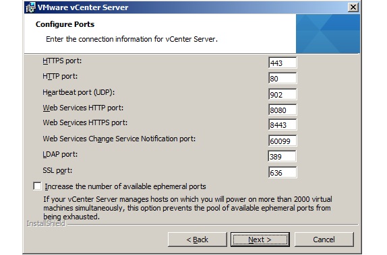
Task: Click the "VMware vCenter Server" title text
Action: (83, 7)
